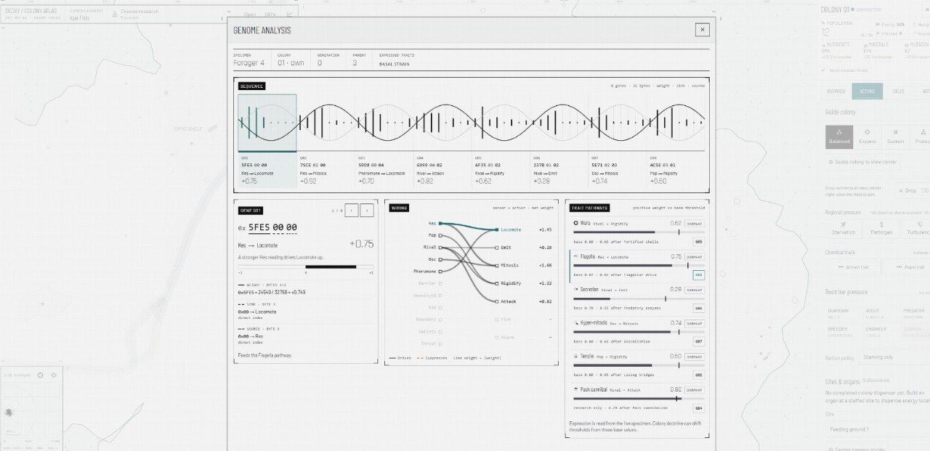Jump to gene G06 from Secretion pathway
This screenshot has height=451, width=930.
coord(698,309)
